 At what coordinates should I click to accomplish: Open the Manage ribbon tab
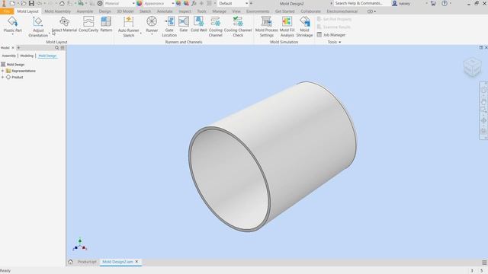tap(219, 11)
